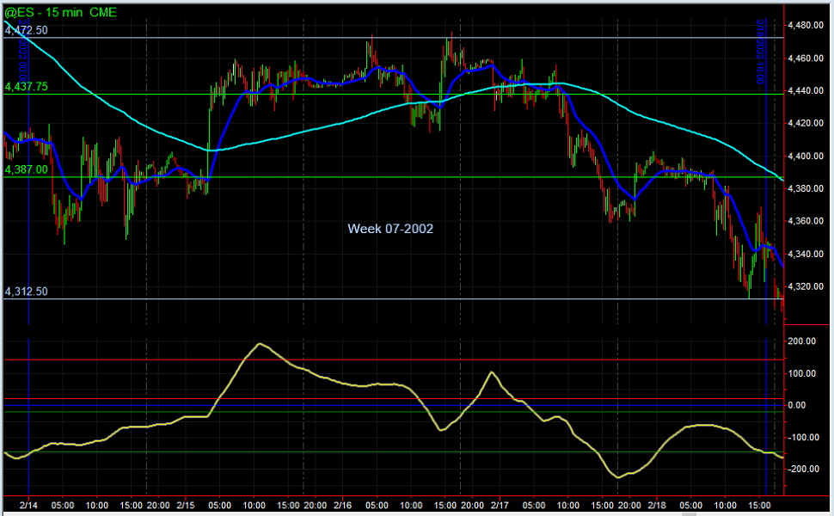Click the 2/16 date on time axis
This screenshot has height=516, width=834.
[x=342, y=506]
